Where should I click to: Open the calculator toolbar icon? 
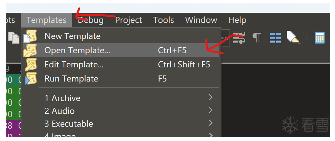pos(320,38)
